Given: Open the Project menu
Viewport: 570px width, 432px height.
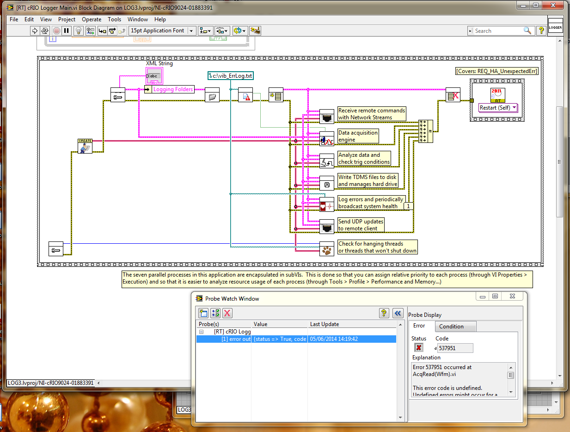Looking at the screenshot, I should click(x=67, y=19).
